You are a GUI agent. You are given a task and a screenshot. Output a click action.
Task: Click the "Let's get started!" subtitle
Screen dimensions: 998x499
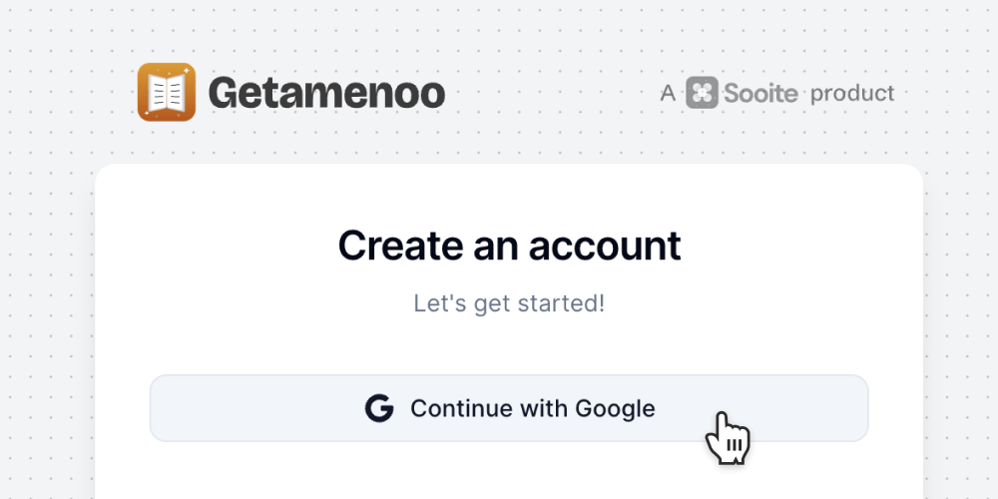509,302
